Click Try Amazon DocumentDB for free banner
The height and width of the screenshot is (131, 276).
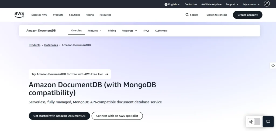(70, 74)
